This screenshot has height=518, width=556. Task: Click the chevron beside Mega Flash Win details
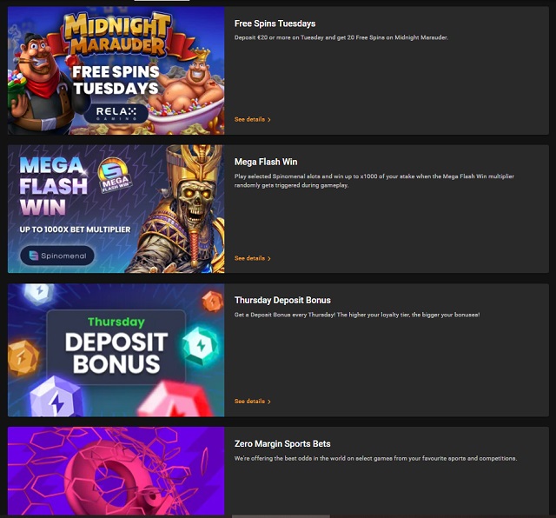269,258
